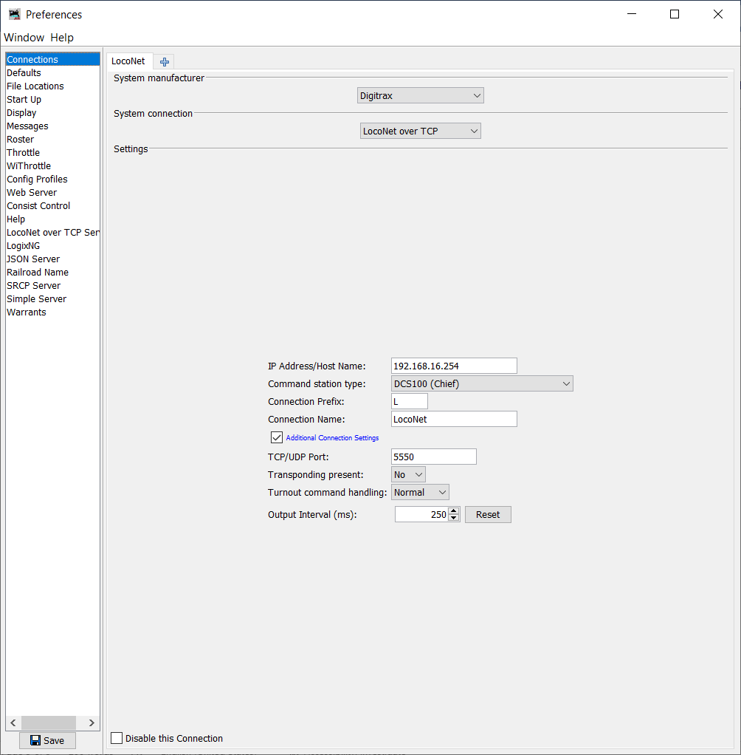Image resolution: width=741 pixels, height=755 pixels.
Task: Reset the Output Interval value
Action: click(488, 515)
